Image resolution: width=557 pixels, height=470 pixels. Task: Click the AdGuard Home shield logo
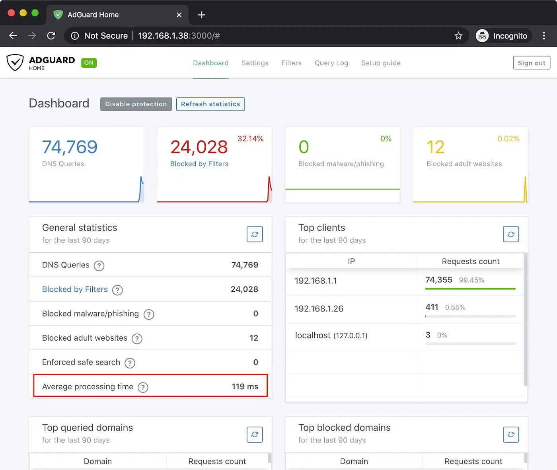click(x=15, y=63)
